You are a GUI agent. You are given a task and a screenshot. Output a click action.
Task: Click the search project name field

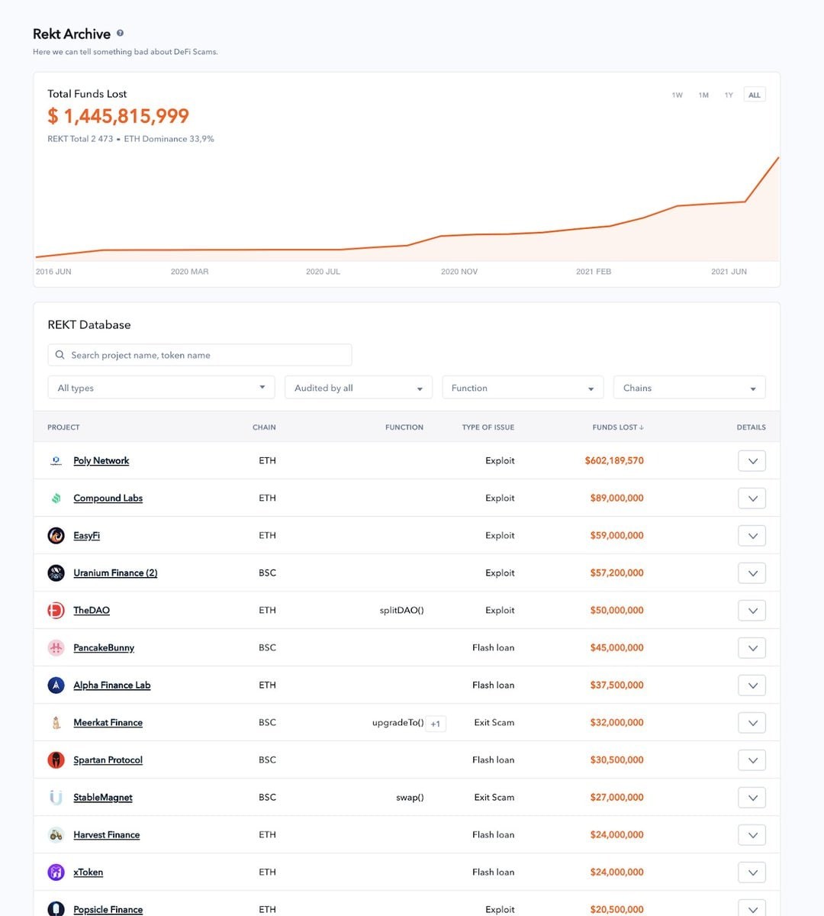pyautogui.click(x=200, y=355)
